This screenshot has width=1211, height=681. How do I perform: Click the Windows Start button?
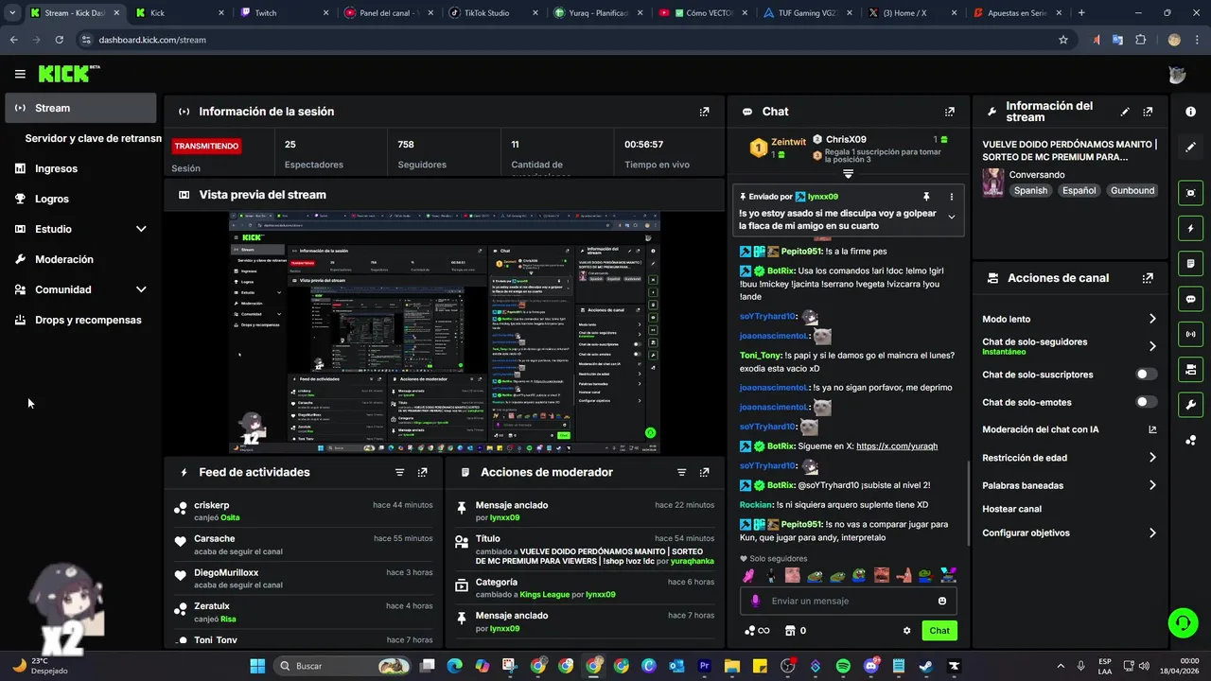point(257,666)
